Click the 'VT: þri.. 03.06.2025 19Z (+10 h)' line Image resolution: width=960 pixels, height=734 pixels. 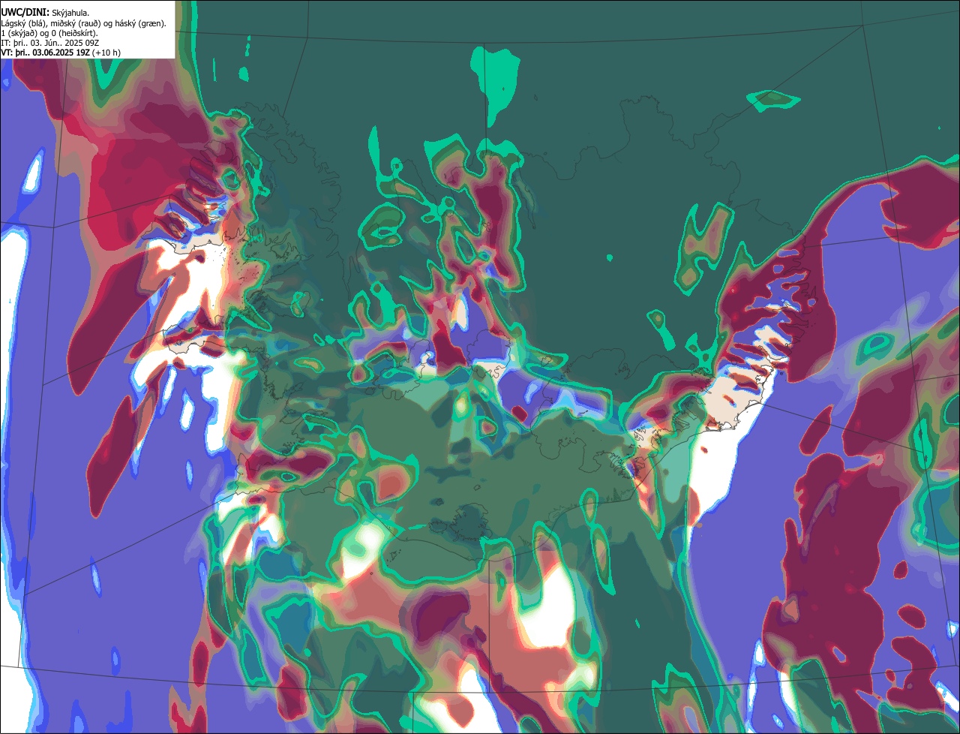coord(61,53)
